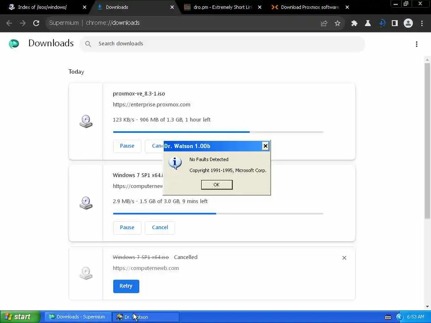This screenshot has width=431, height=323.
Task: Activate the Downloads - Supermium taskbar button
Action: click(78, 317)
